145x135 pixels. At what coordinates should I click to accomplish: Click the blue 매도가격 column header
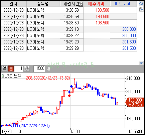click(123, 4)
